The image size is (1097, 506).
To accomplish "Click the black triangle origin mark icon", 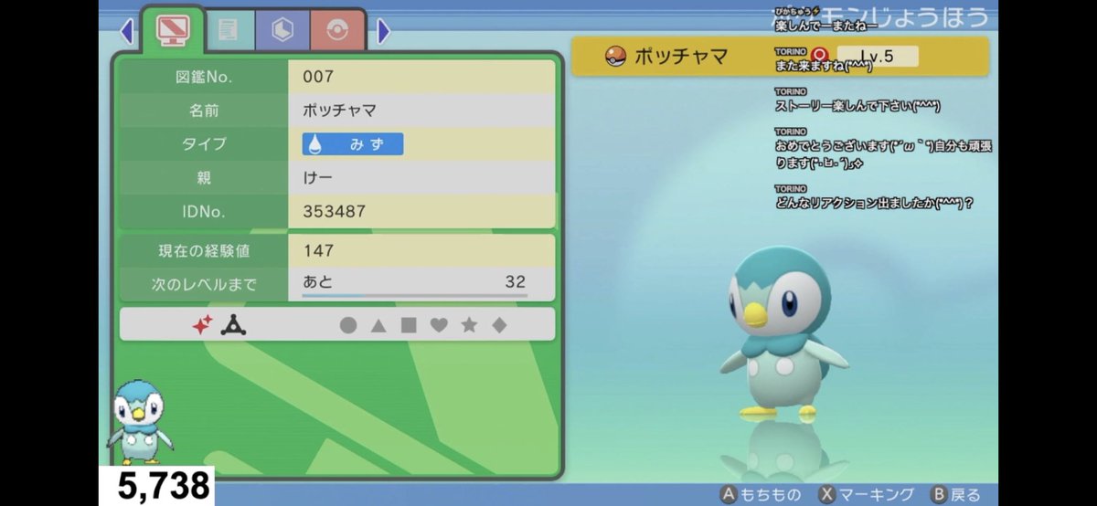I will point(232,324).
